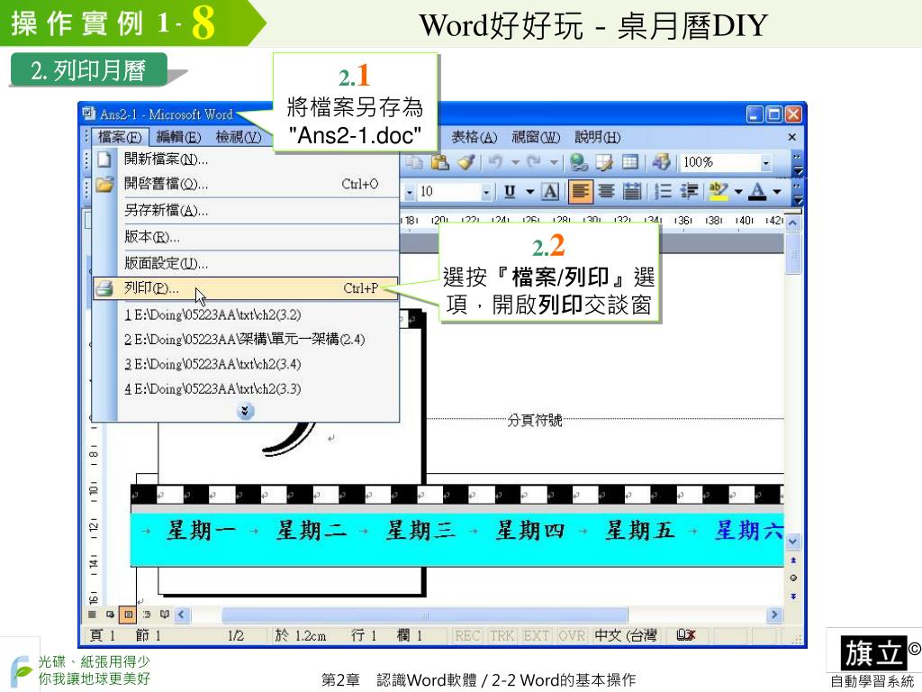
Task: Open recent file 1 ch2(3.2)
Action: (246, 314)
